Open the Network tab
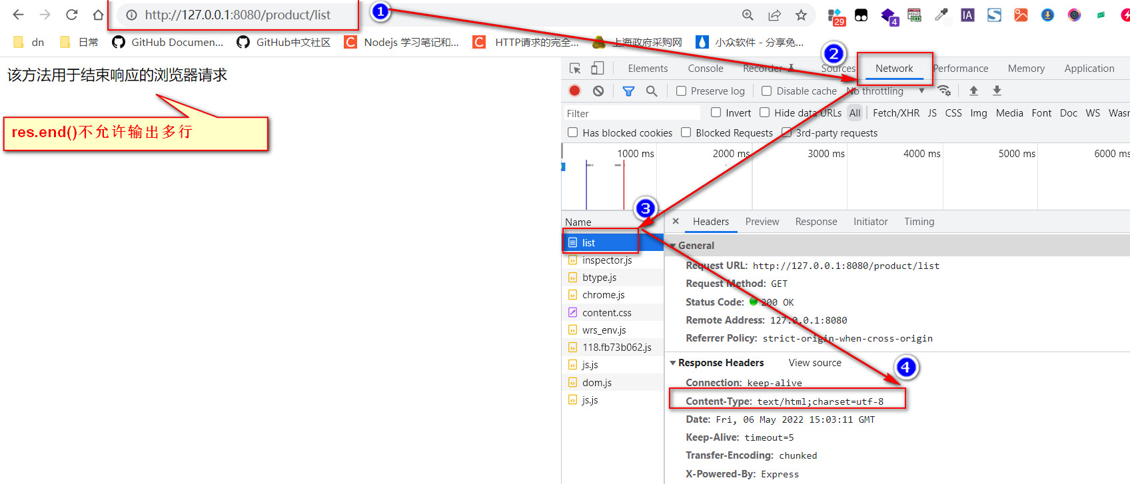This screenshot has height=484, width=1130. [x=894, y=68]
